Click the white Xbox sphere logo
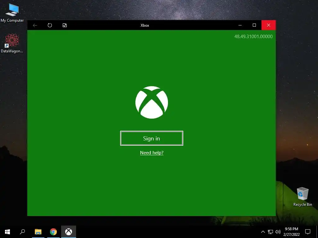Viewport: 318px width, 238px height. pyautogui.click(x=152, y=102)
